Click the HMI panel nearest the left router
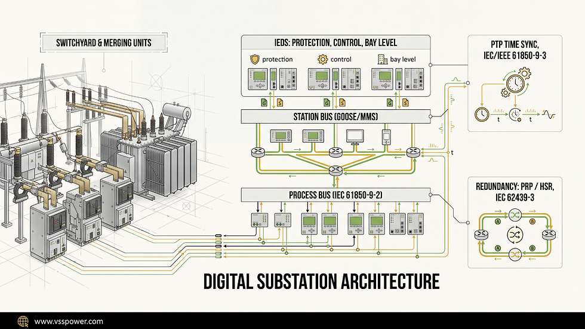585x329 pixels. [281, 136]
